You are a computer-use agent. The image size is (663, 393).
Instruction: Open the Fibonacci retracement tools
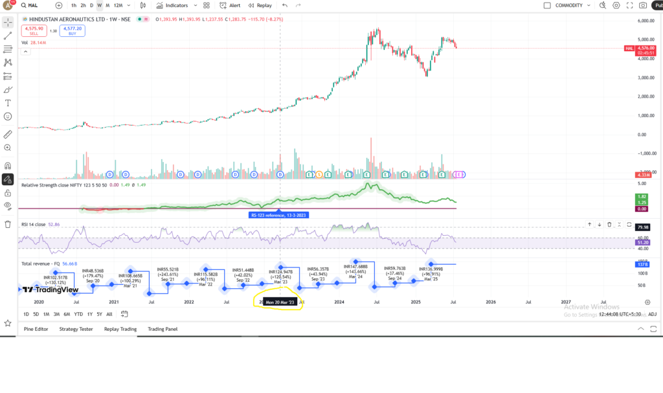point(8,49)
